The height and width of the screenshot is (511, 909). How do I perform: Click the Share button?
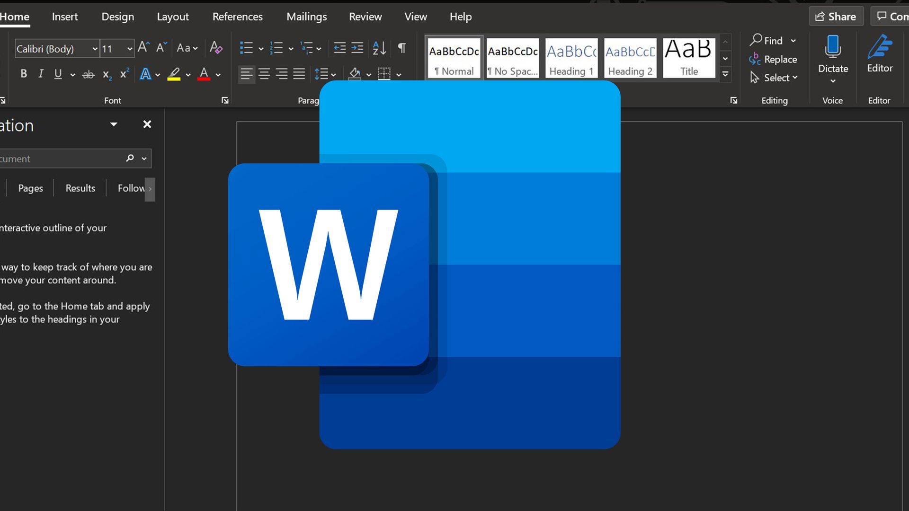[836, 16]
